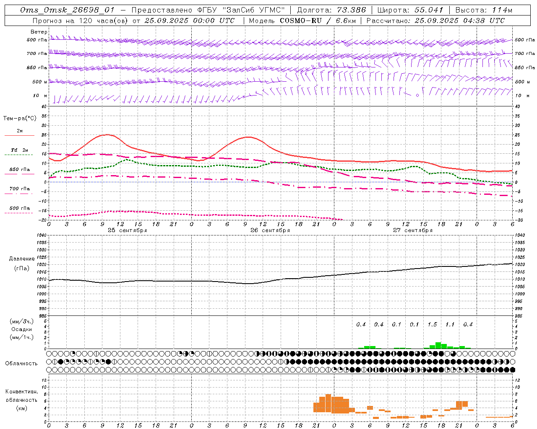Click the station title Oms_Omsk_26698_01
The width and height of the screenshot is (537, 429).
tap(67, 10)
